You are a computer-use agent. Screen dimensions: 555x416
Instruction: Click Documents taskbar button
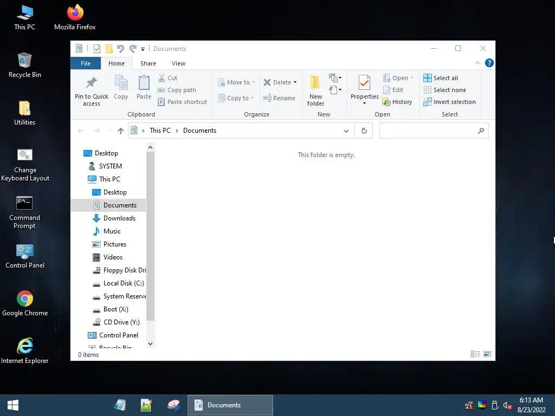[230, 405]
